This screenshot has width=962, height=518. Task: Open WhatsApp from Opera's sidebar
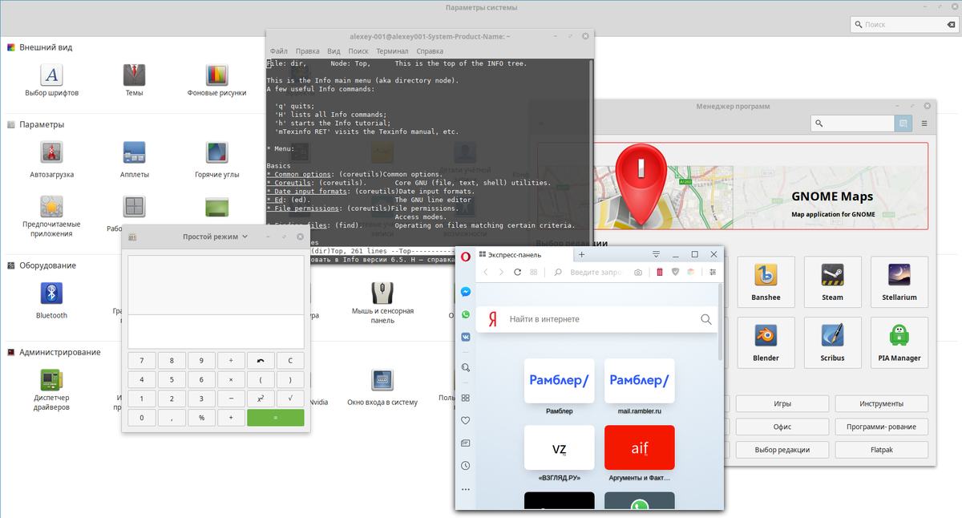[x=465, y=314]
